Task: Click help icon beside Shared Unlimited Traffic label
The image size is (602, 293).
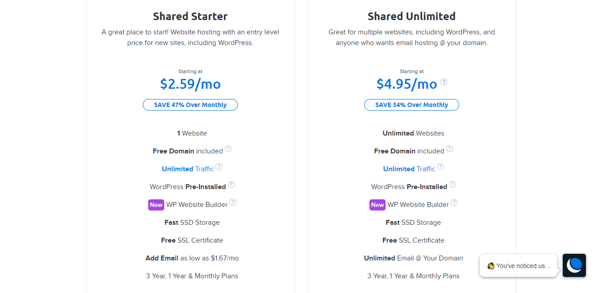Action: click(x=440, y=167)
